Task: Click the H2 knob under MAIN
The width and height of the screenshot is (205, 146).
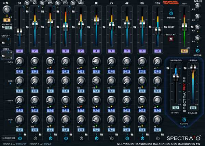Action: point(197,6)
